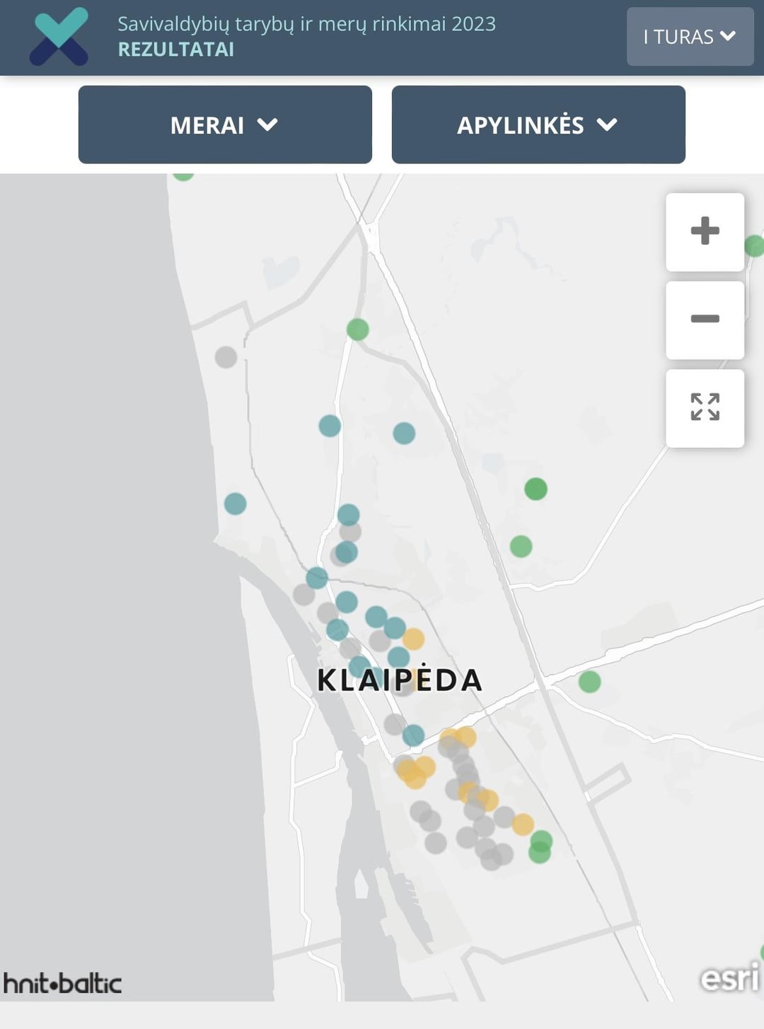The height and width of the screenshot is (1029, 764).
Task: Open the hnit-baltic logo link
Action: tap(62, 983)
